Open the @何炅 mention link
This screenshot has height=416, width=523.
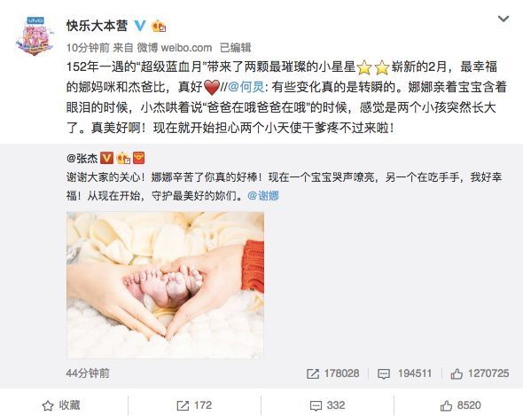[x=246, y=87]
